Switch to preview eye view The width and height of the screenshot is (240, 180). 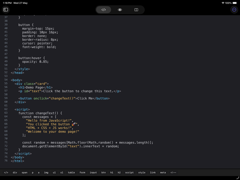click(120, 9)
